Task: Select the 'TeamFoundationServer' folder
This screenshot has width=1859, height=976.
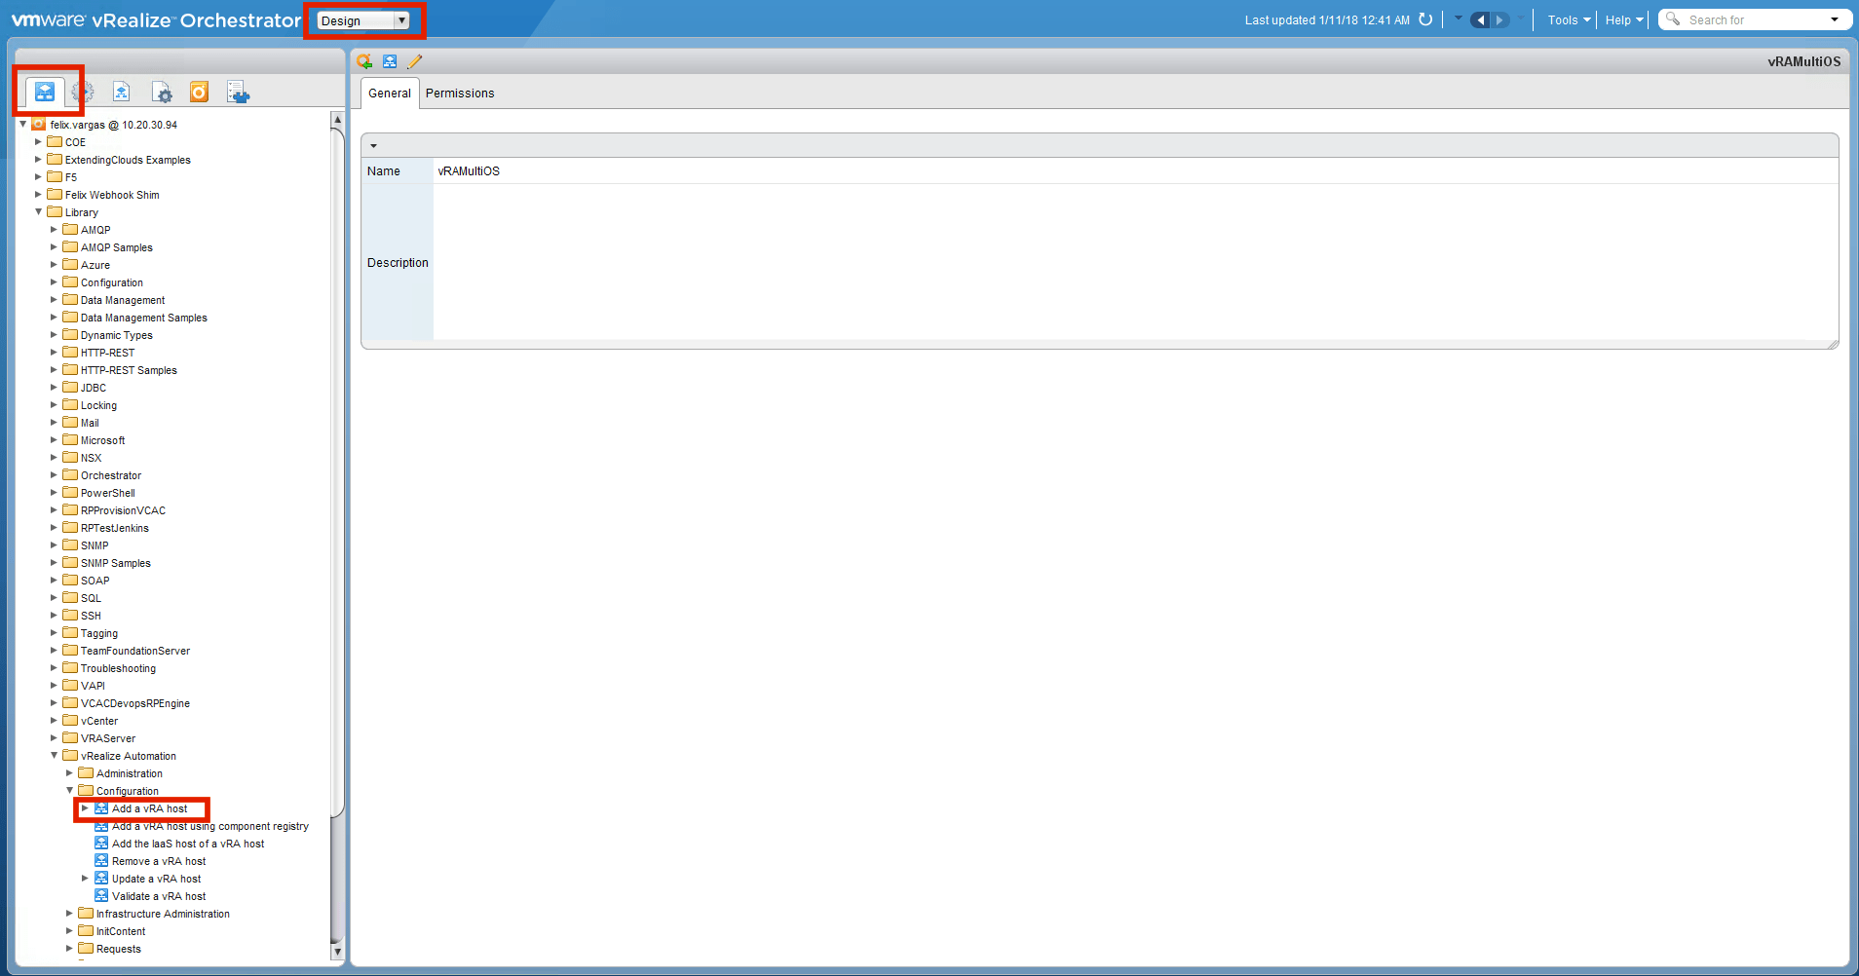Action: tap(135, 651)
